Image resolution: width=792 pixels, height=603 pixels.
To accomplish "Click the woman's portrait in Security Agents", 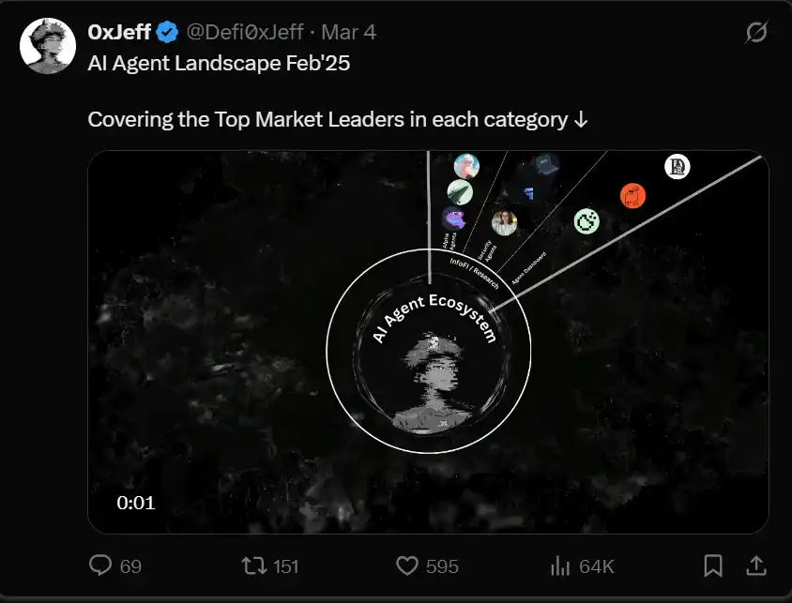I will coord(504,222).
